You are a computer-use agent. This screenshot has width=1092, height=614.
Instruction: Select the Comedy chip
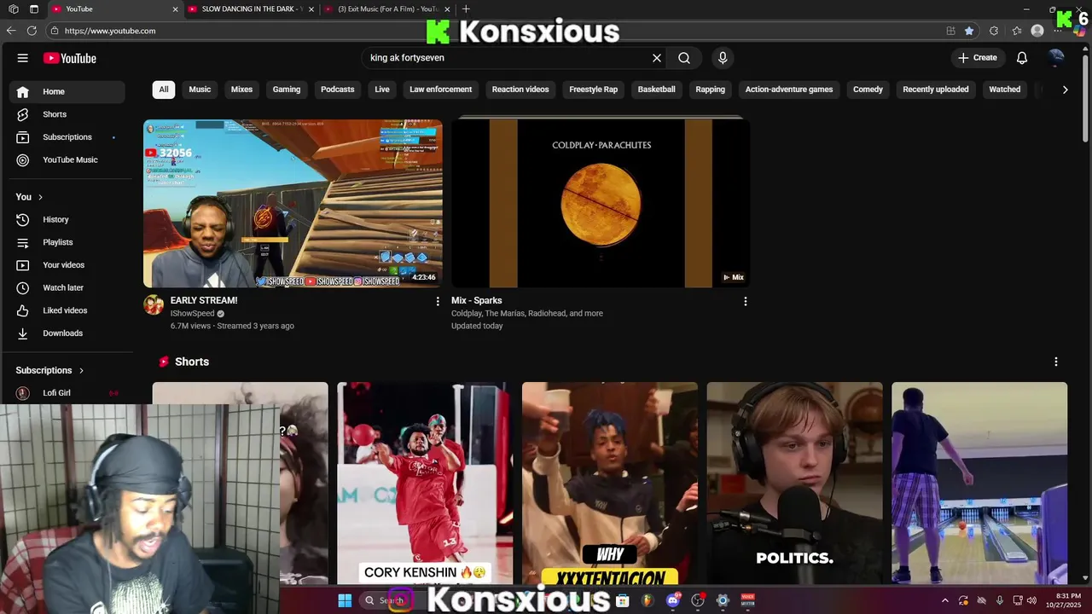[868, 90]
